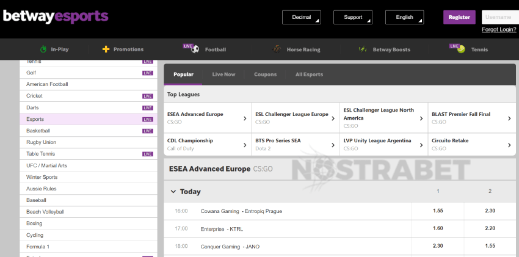This screenshot has height=257, width=519.
Task: Click the LIVE badge next to Basketball
Action: tap(148, 131)
